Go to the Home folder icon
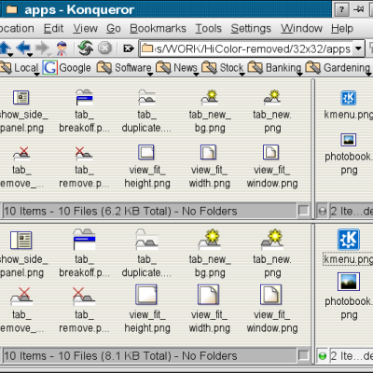The image size is (373, 373). pyautogui.click(x=62, y=48)
